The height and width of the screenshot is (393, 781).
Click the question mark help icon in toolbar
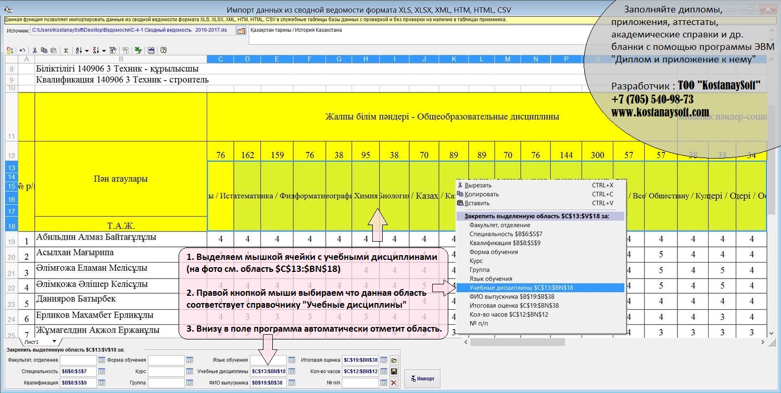pos(163,50)
